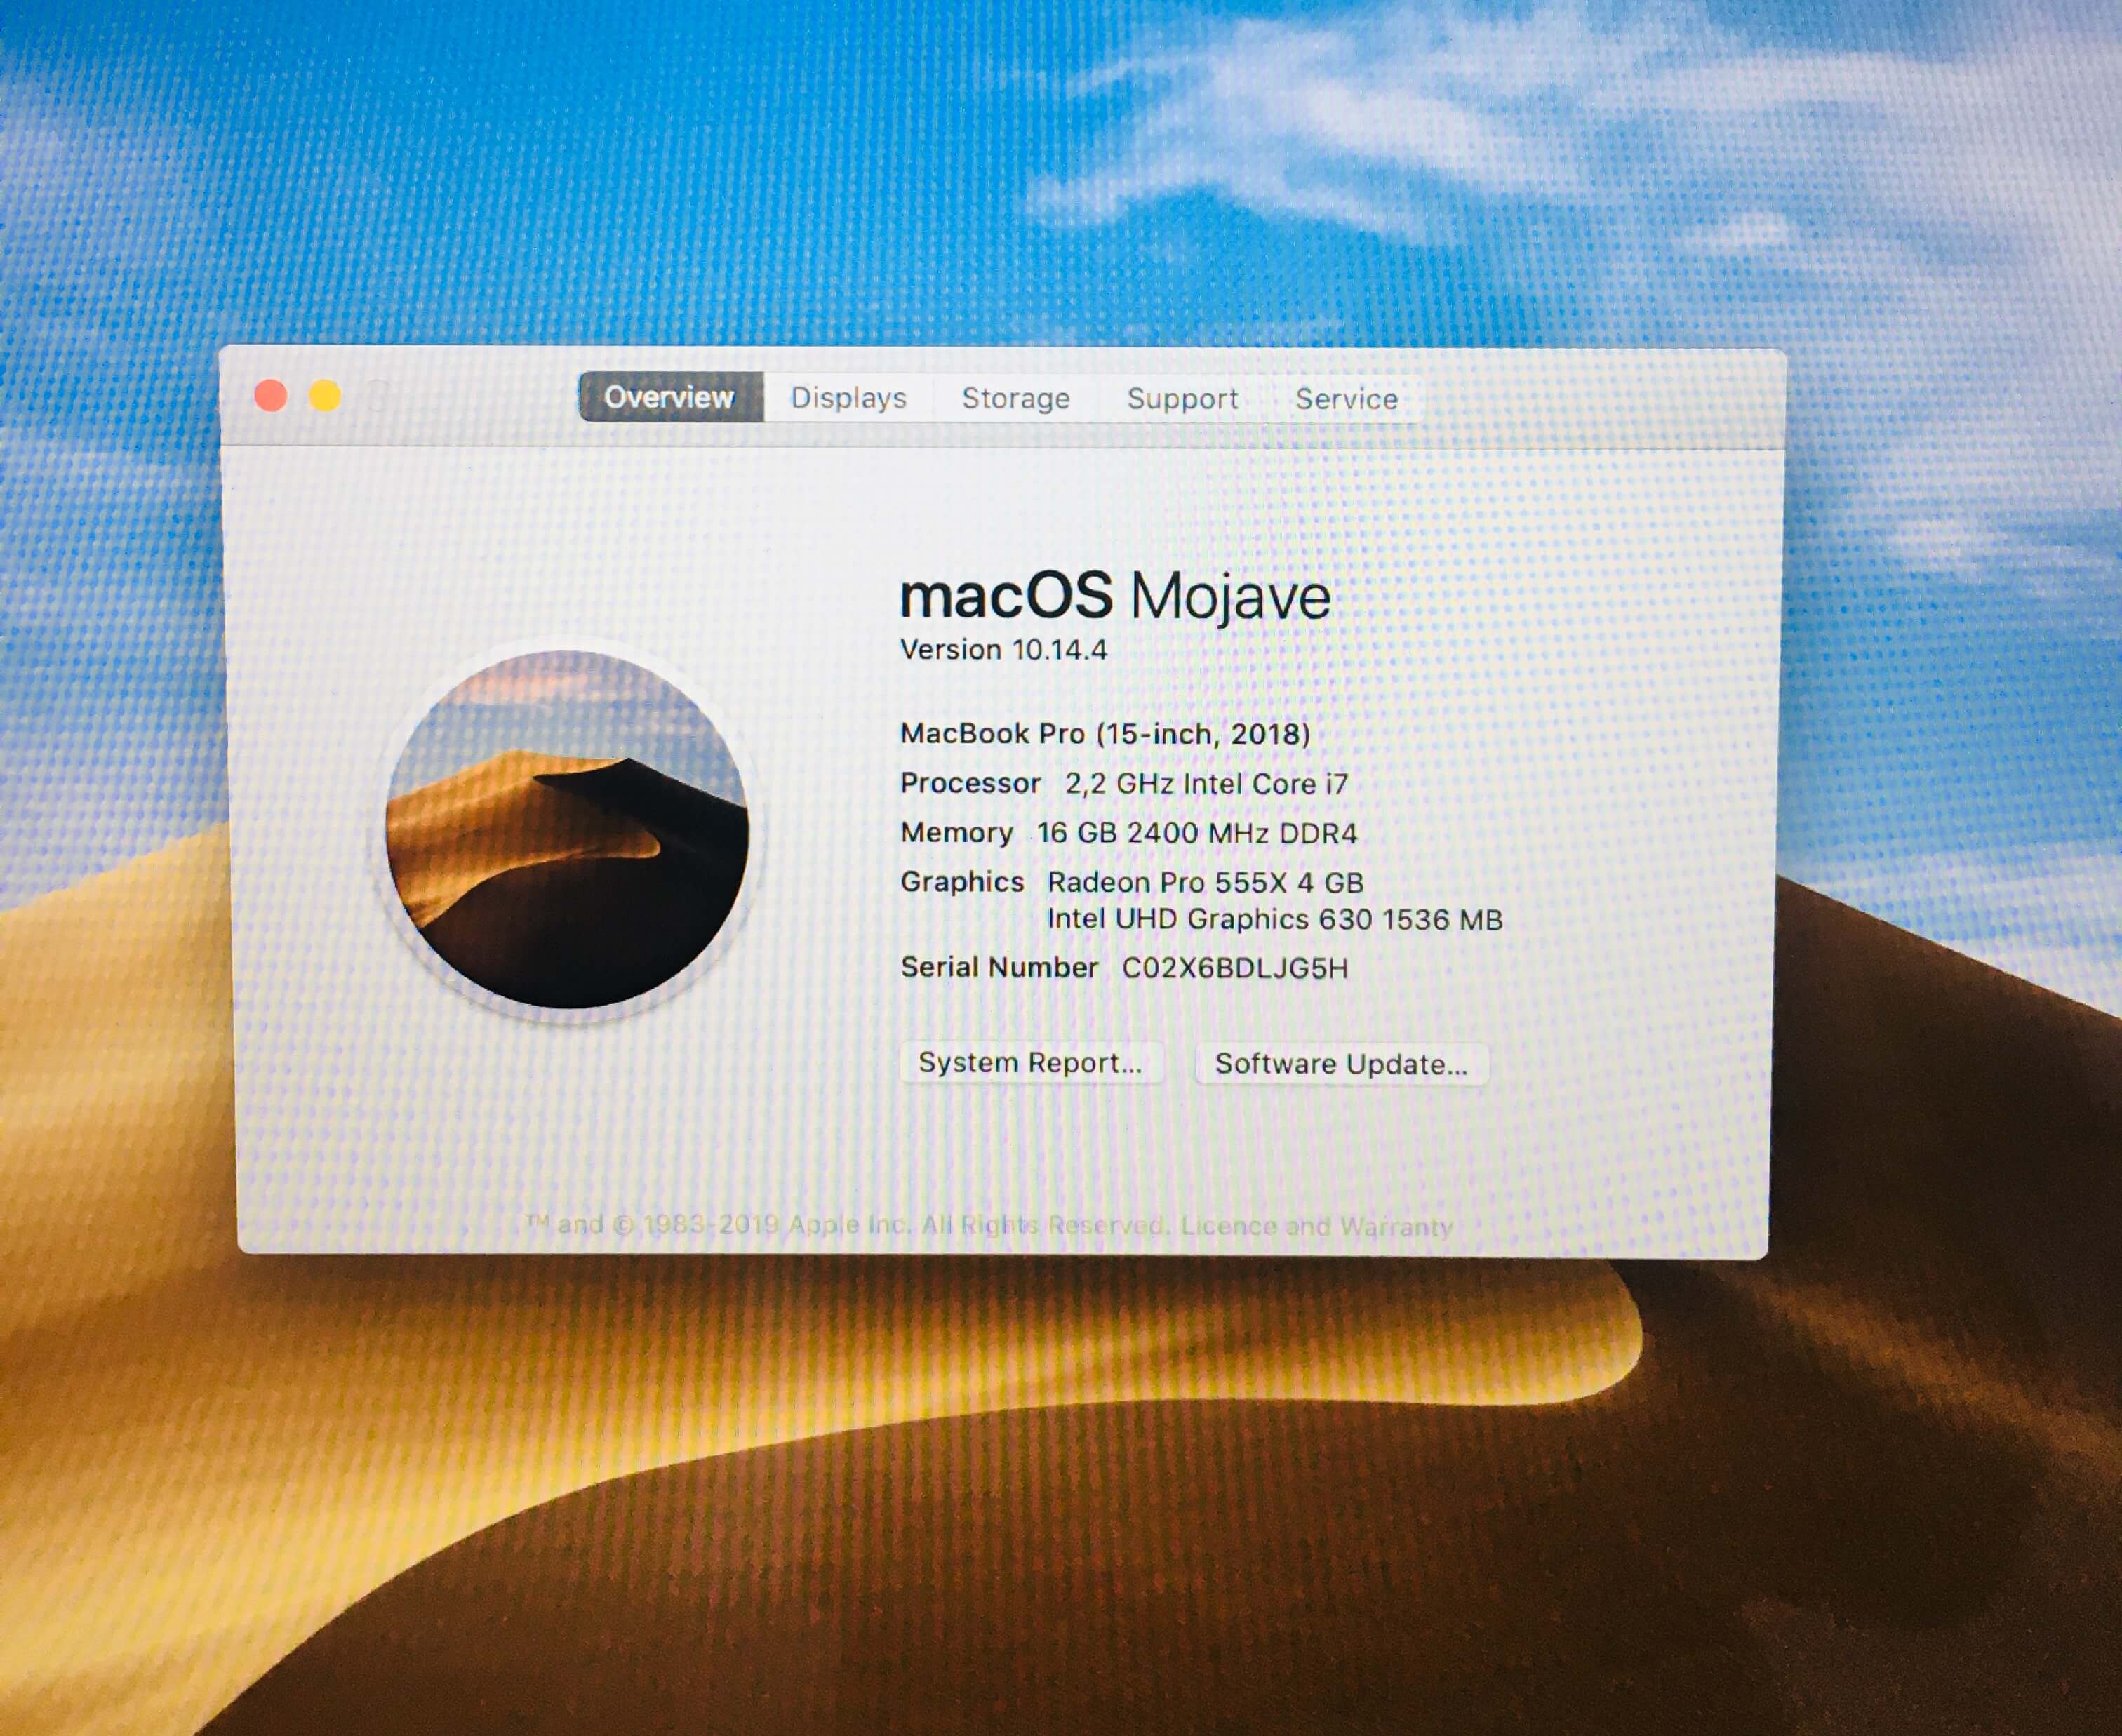Click the serial number C02X6BDLJG5H

(x=1234, y=968)
